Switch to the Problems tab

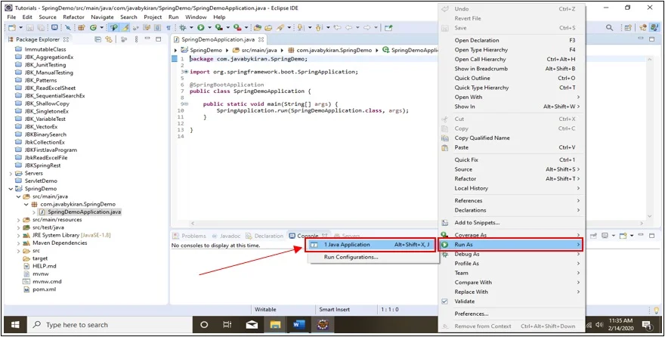point(190,236)
